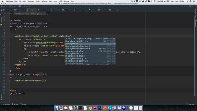This screenshot has width=197, height=111.
Task: Choose backface-visibility from autocomplete list
Action: click(90, 41)
